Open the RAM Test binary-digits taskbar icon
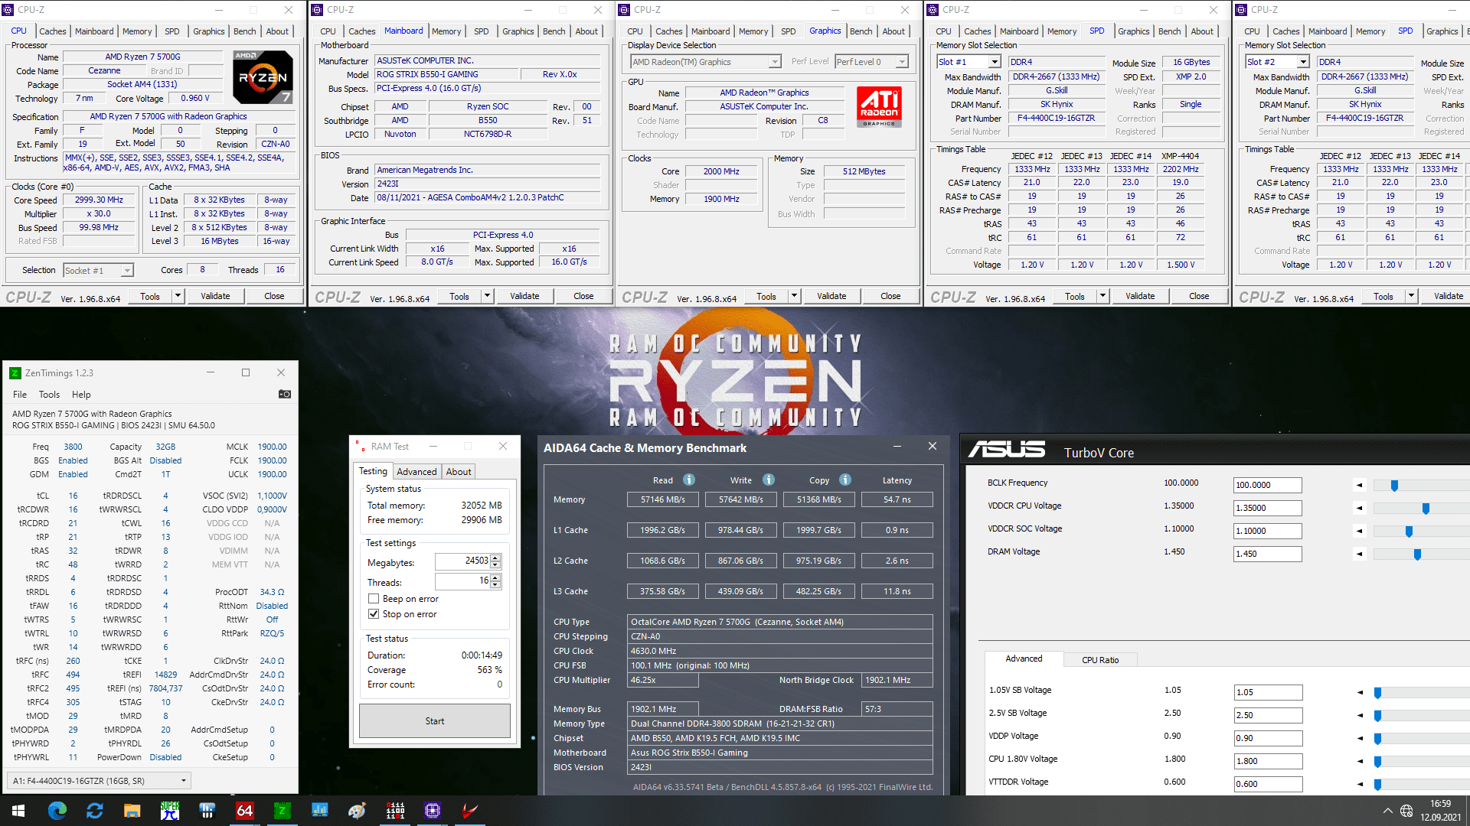1470x826 pixels. [395, 811]
